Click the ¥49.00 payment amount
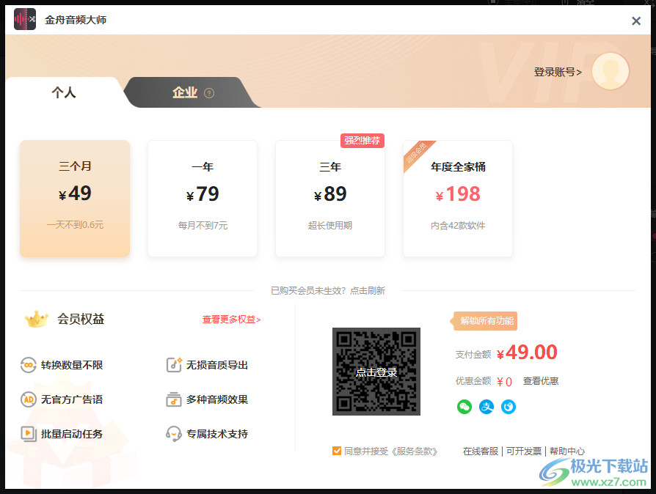 click(527, 353)
